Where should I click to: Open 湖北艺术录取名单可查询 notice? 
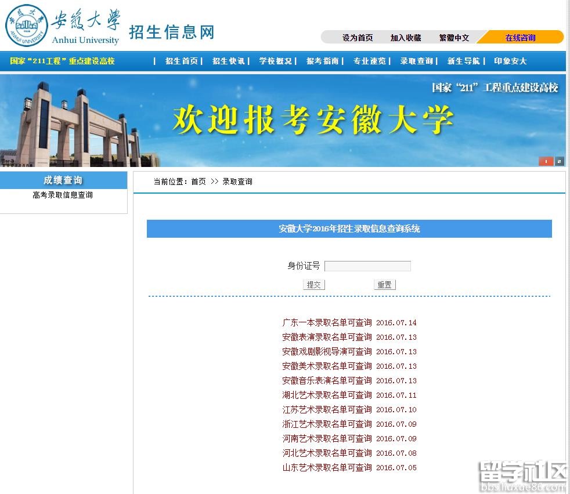click(x=327, y=395)
